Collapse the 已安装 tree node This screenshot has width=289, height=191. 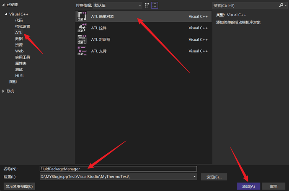click(3, 5)
